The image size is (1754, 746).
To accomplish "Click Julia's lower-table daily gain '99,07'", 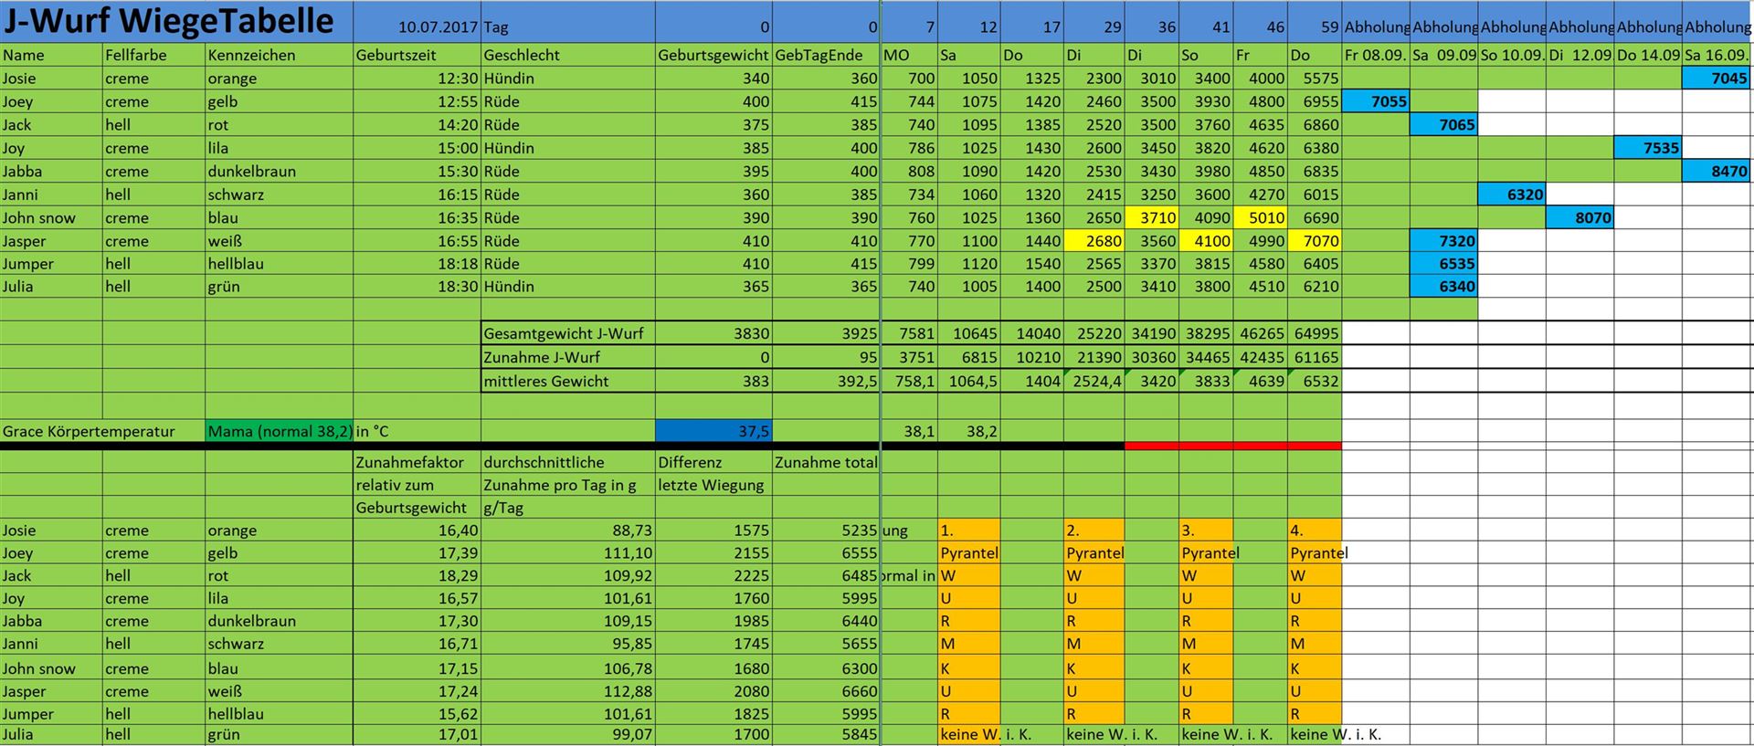I will [x=568, y=734].
